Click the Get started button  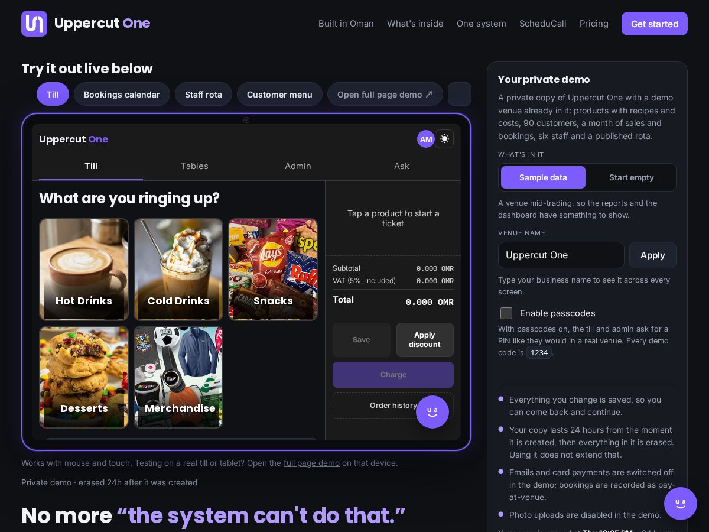click(x=655, y=24)
